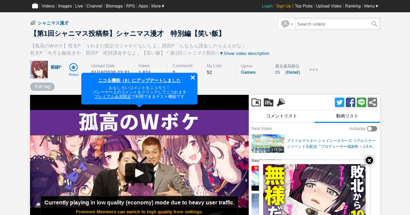
Task: Go to Live in the top bar
Action: pyautogui.click(x=79, y=6)
